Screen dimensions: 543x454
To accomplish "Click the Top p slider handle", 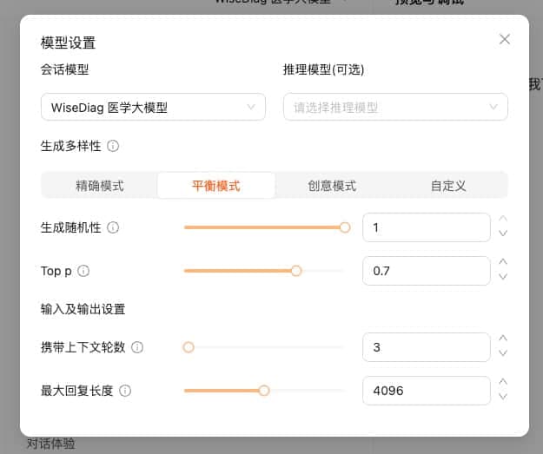I will (296, 271).
